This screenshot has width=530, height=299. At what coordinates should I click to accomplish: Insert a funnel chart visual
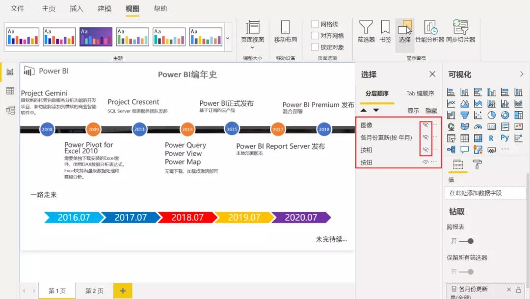tap(464, 115)
